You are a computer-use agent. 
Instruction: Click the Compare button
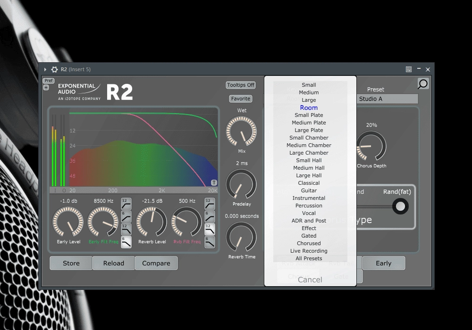tap(156, 263)
